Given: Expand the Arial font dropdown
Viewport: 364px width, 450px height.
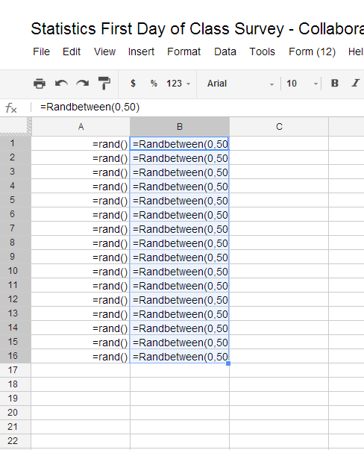Looking at the screenshot, I should click(240, 84).
